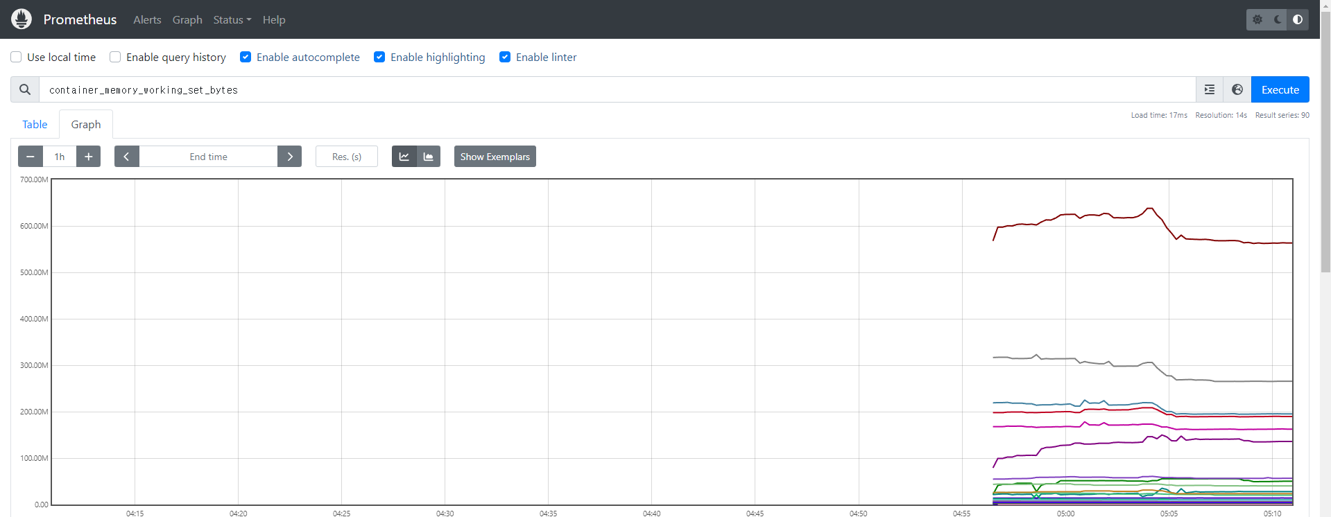Click the Prometheus flame logo

(x=22, y=19)
